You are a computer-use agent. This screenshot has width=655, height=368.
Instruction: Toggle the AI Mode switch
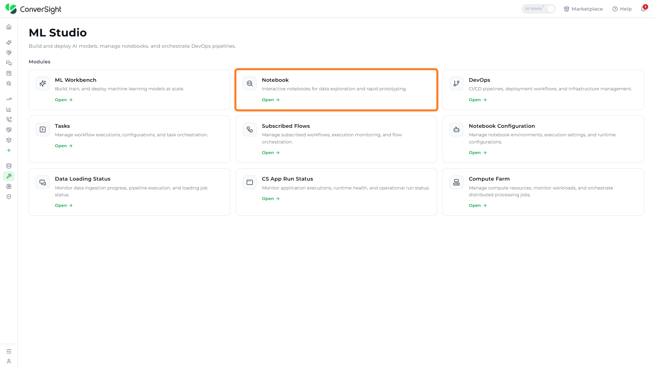pyautogui.click(x=538, y=9)
